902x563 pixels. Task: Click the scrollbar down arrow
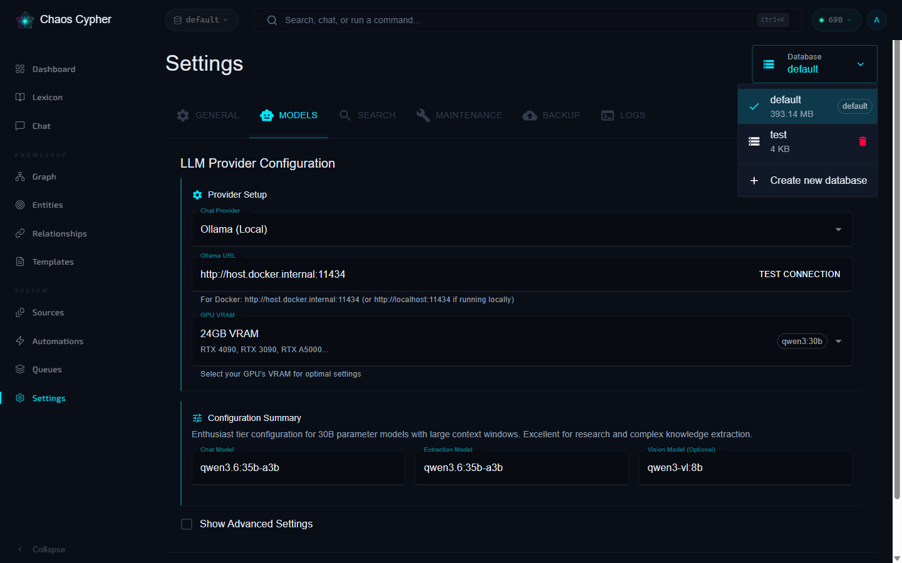(897, 558)
